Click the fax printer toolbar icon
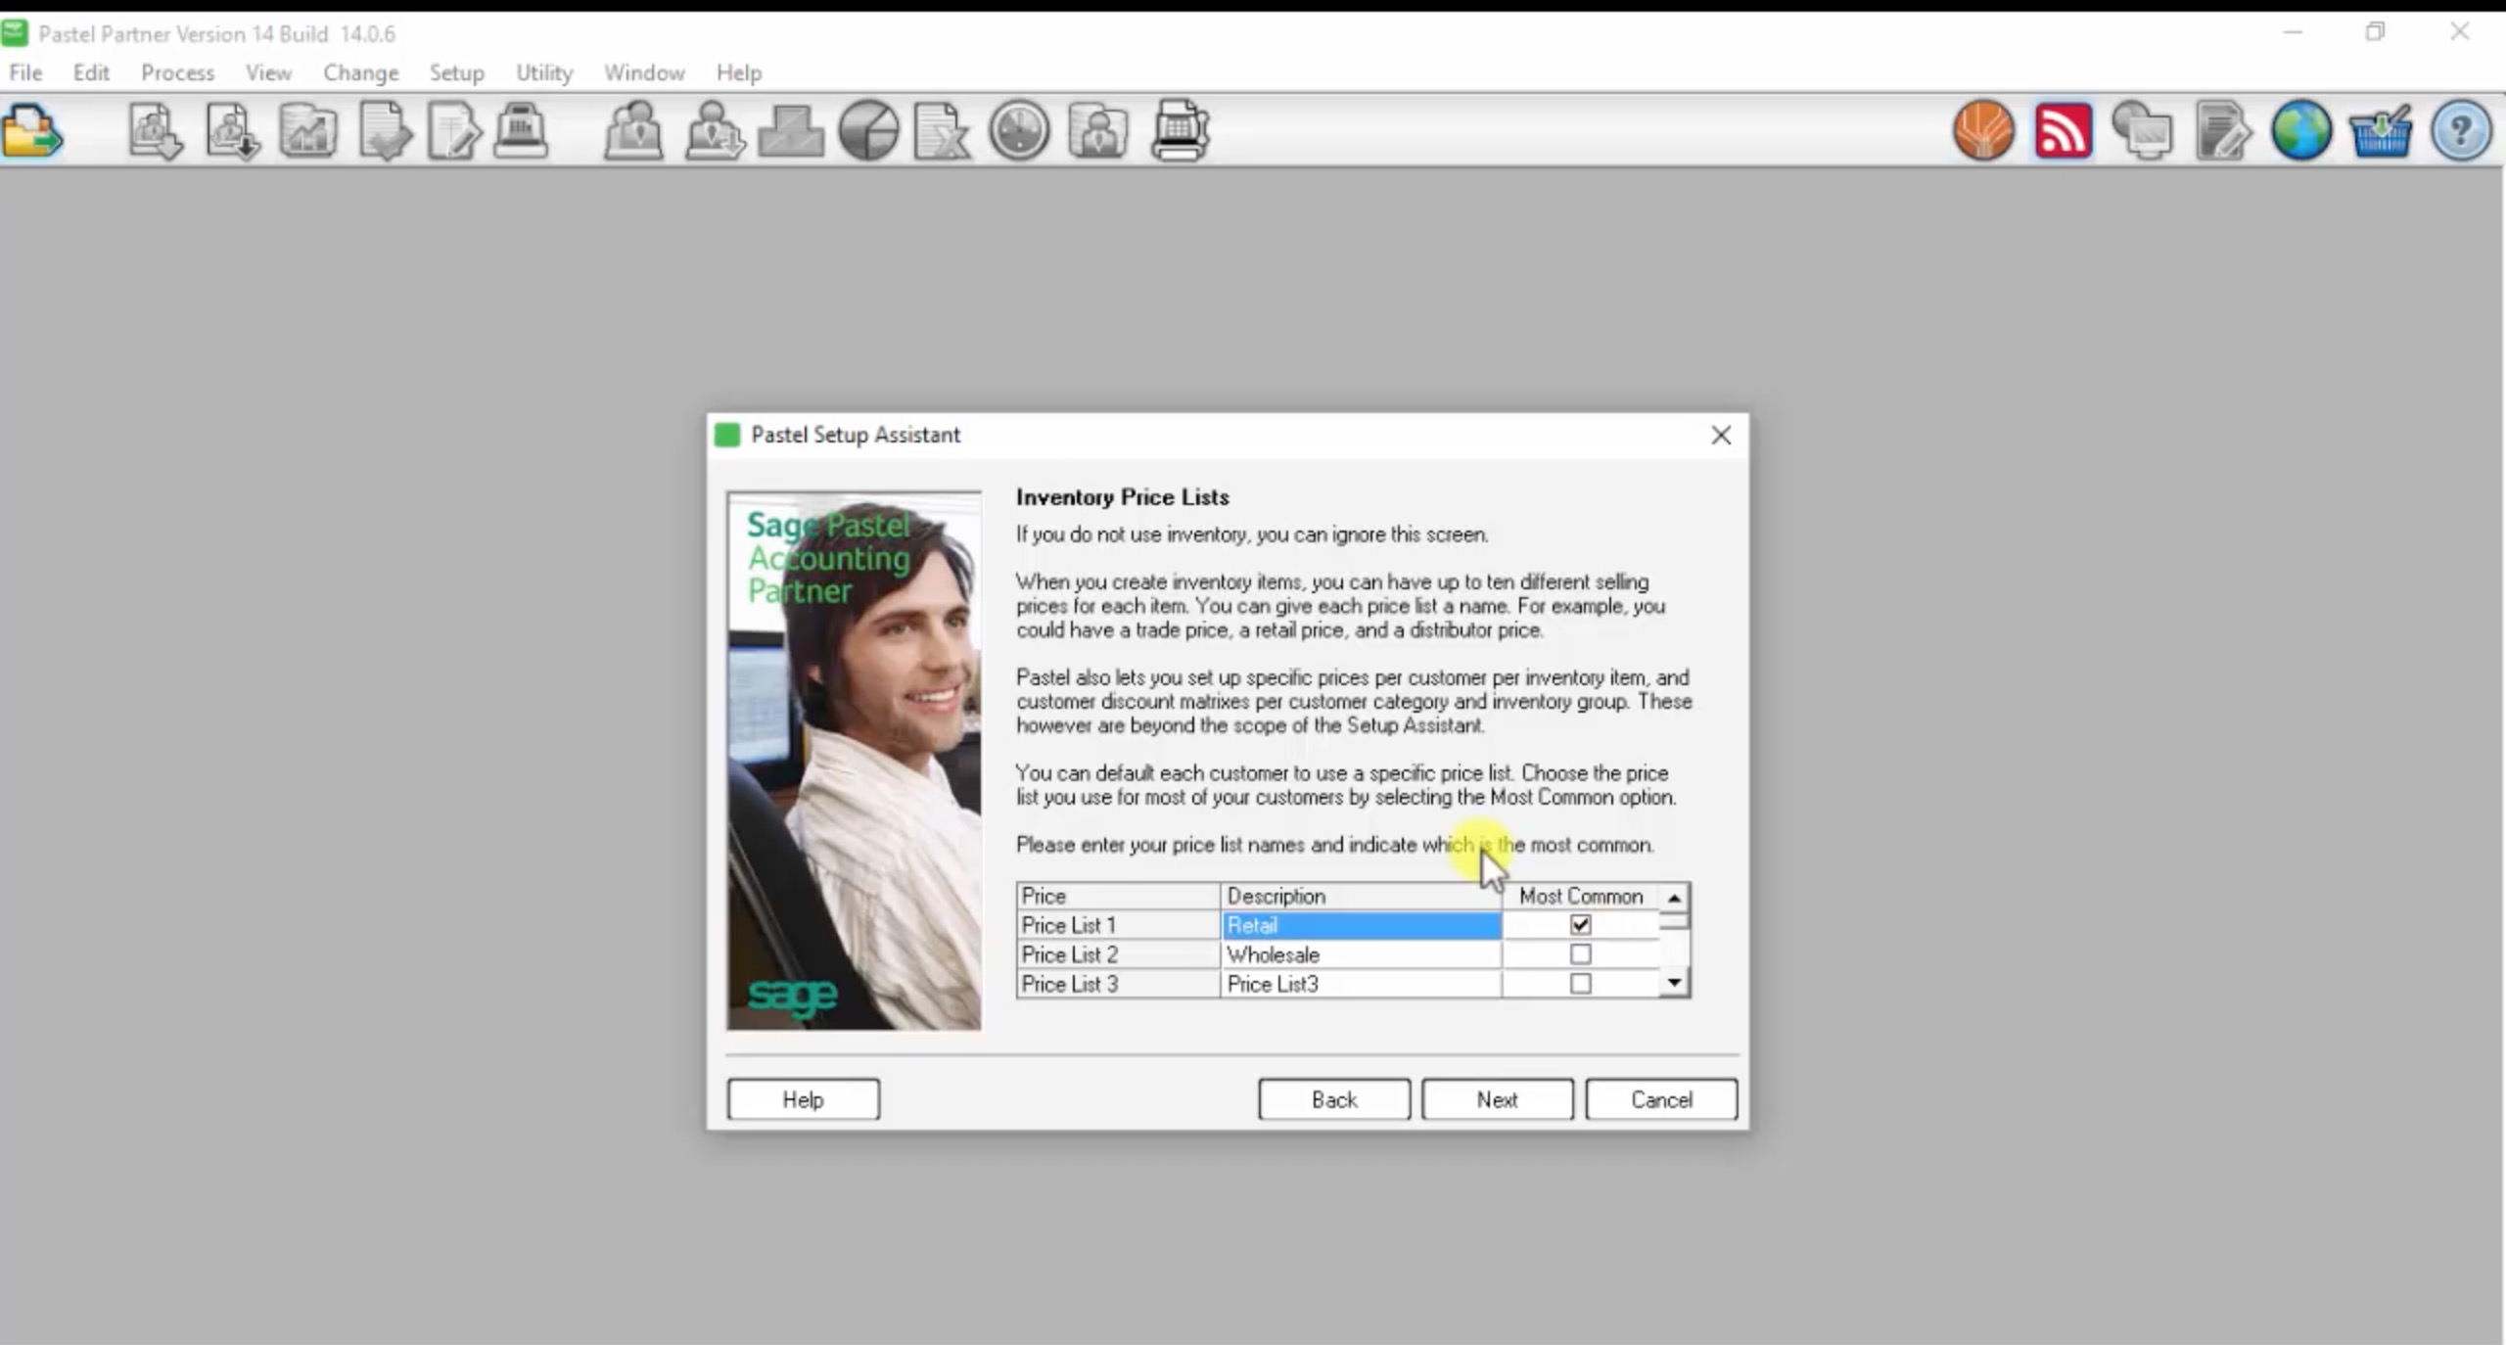This screenshot has width=2506, height=1345. pos(1180,130)
